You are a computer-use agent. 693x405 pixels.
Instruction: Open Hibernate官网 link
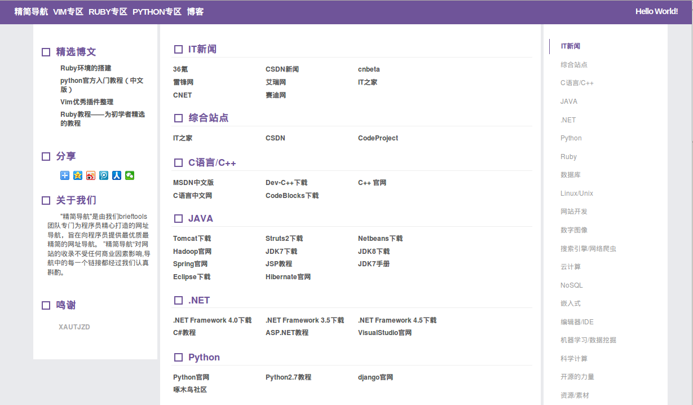click(x=288, y=277)
